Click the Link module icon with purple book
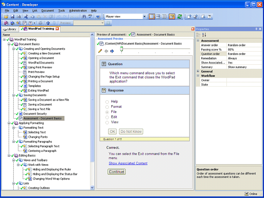This screenshot has width=264, height=198. tap(6, 23)
